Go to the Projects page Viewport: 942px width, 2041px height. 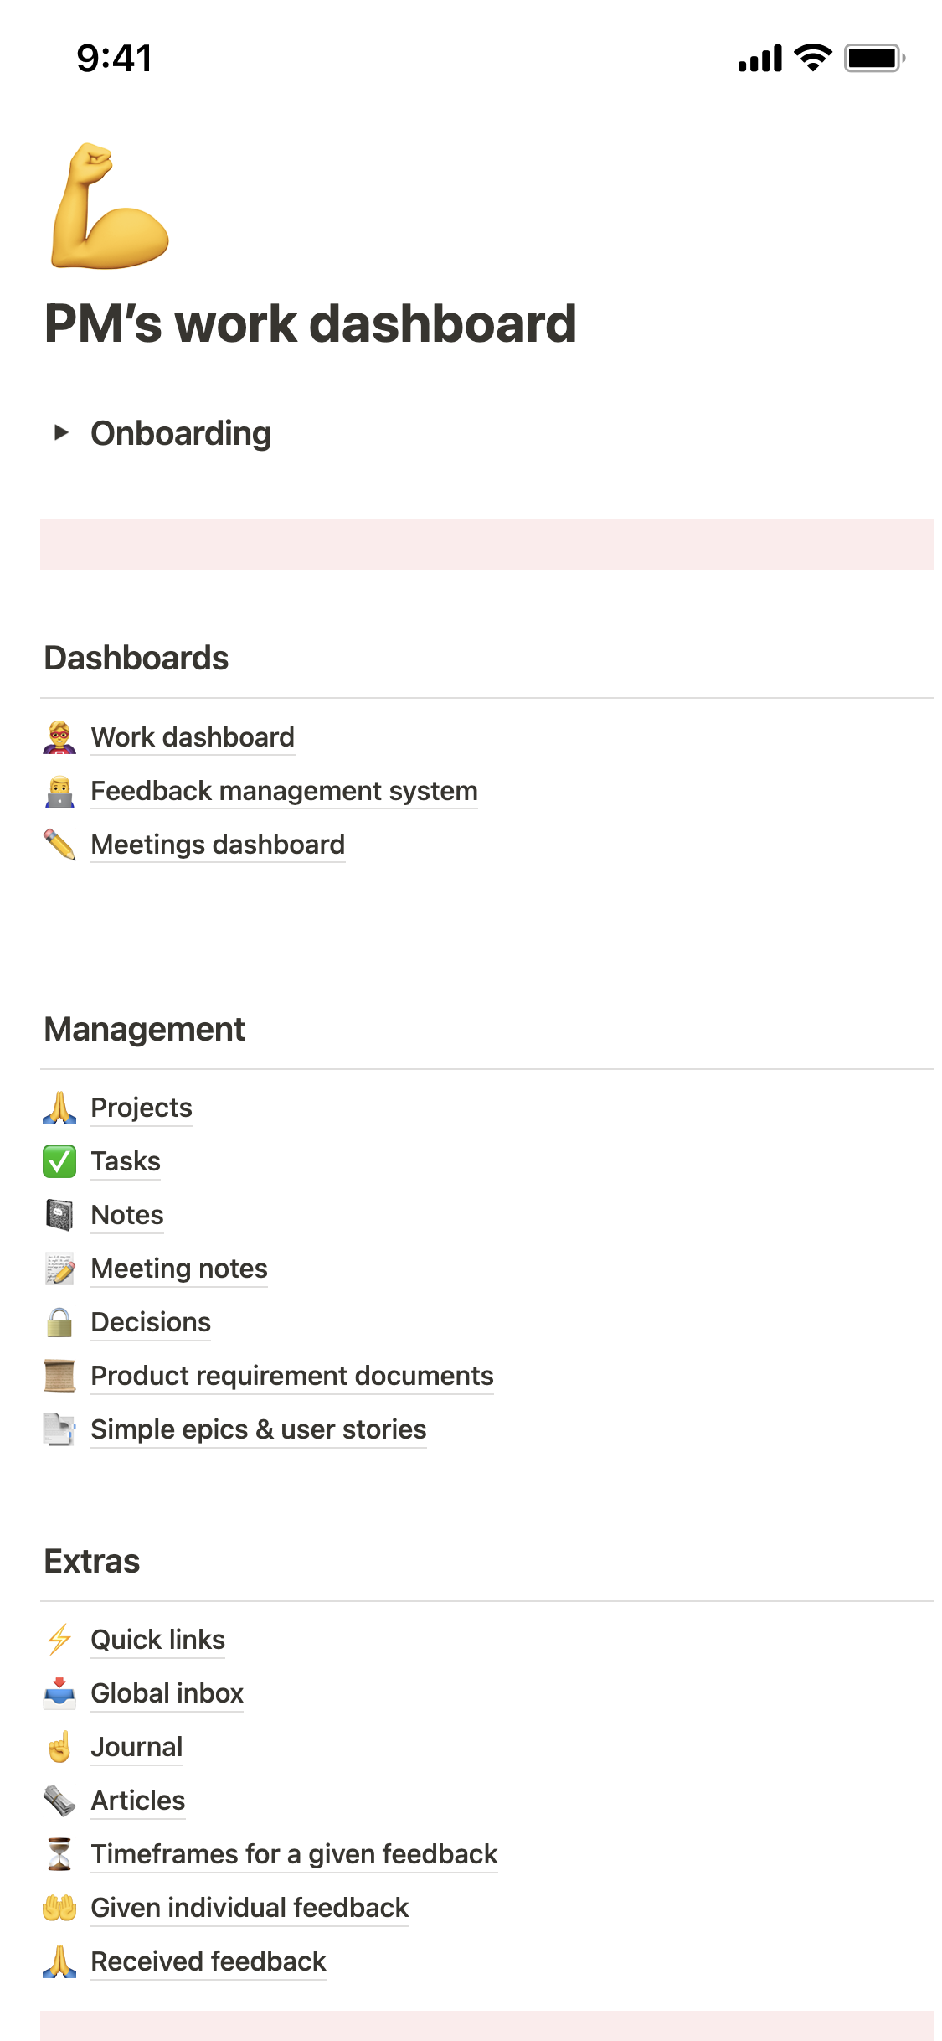click(x=142, y=1108)
